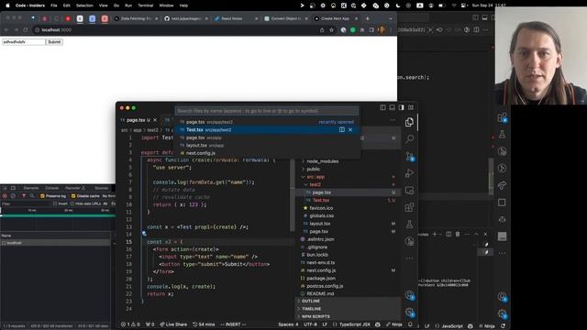Screen dimensions: 587x330
Task: Tick the Hide data URLs checkbox
Action: [72, 203]
